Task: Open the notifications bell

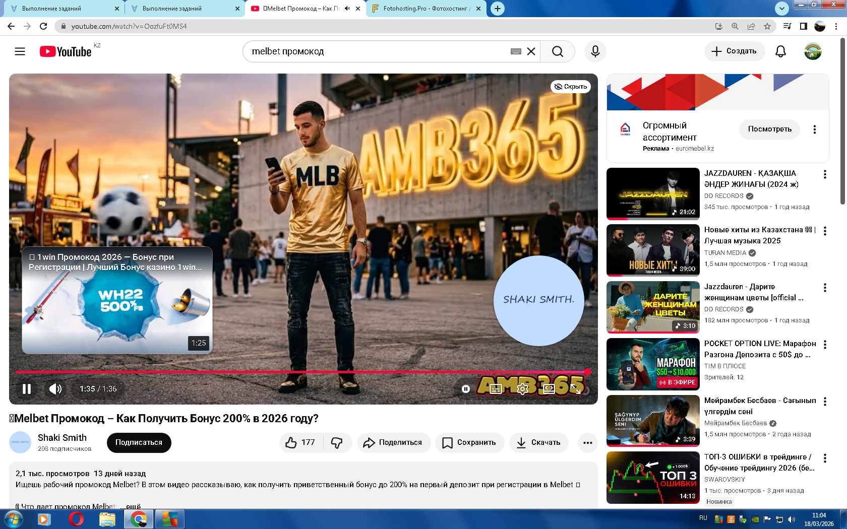Action: tap(780, 51)
